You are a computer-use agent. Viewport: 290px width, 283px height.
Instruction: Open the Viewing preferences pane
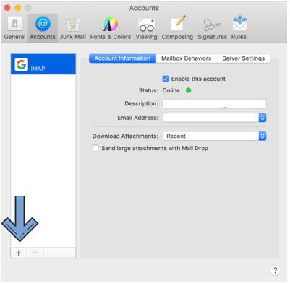pos(146,28)
